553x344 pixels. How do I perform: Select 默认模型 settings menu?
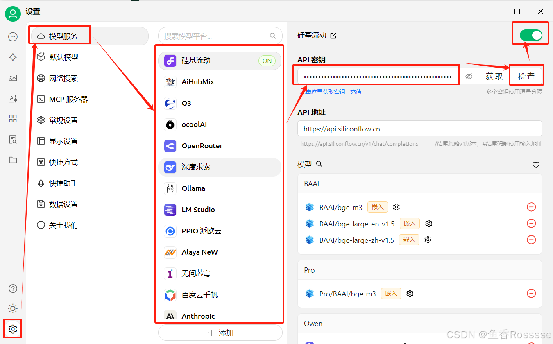point(89,57)
